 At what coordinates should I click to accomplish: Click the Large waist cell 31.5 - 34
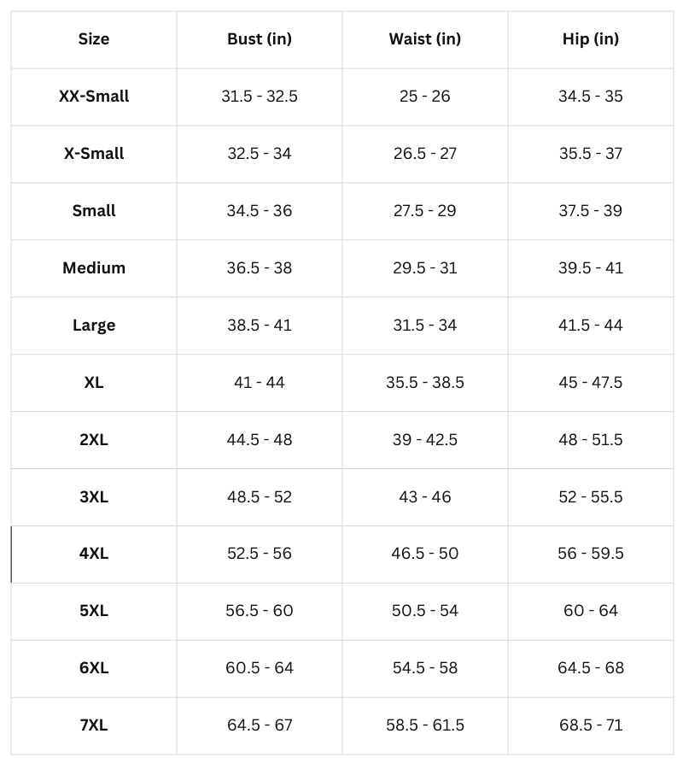(x=425, y=325)
